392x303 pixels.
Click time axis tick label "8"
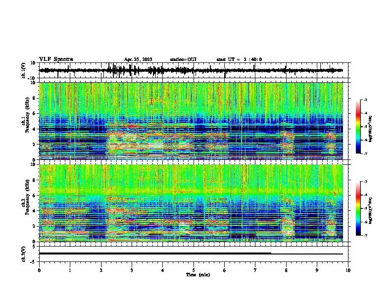pyautogui.click(x=286, y=270)
